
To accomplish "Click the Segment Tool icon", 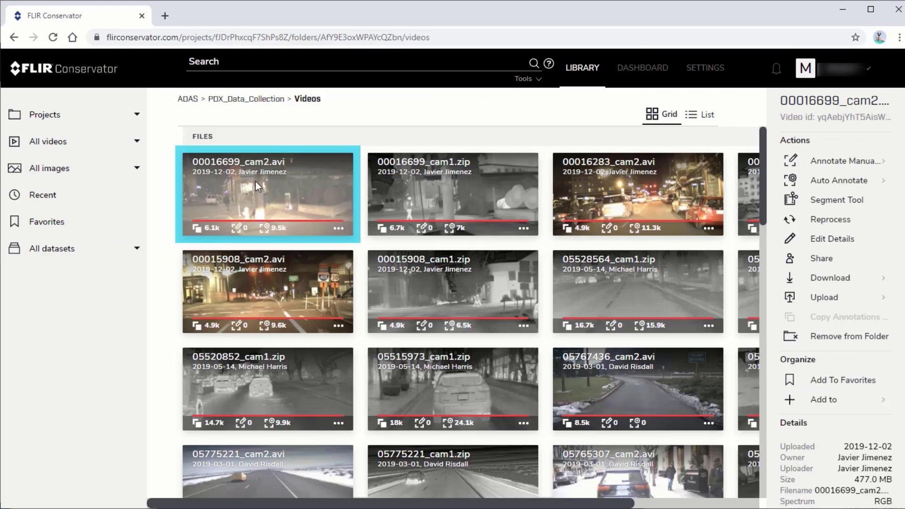I will point(790,199).
